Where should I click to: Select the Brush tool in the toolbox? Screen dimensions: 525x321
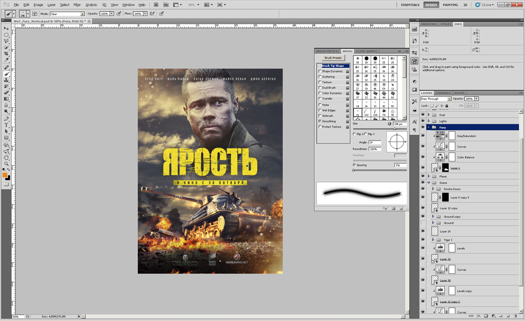click(x=6, y=74)
